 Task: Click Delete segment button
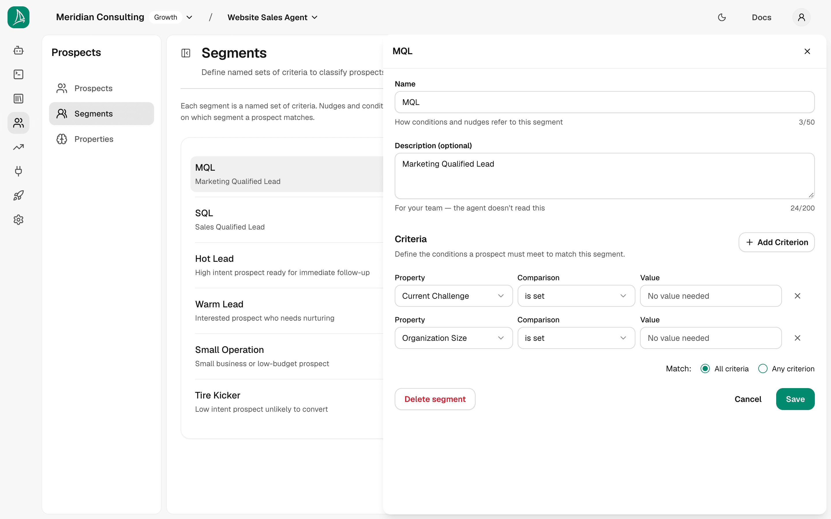click(x=435, y=399)
